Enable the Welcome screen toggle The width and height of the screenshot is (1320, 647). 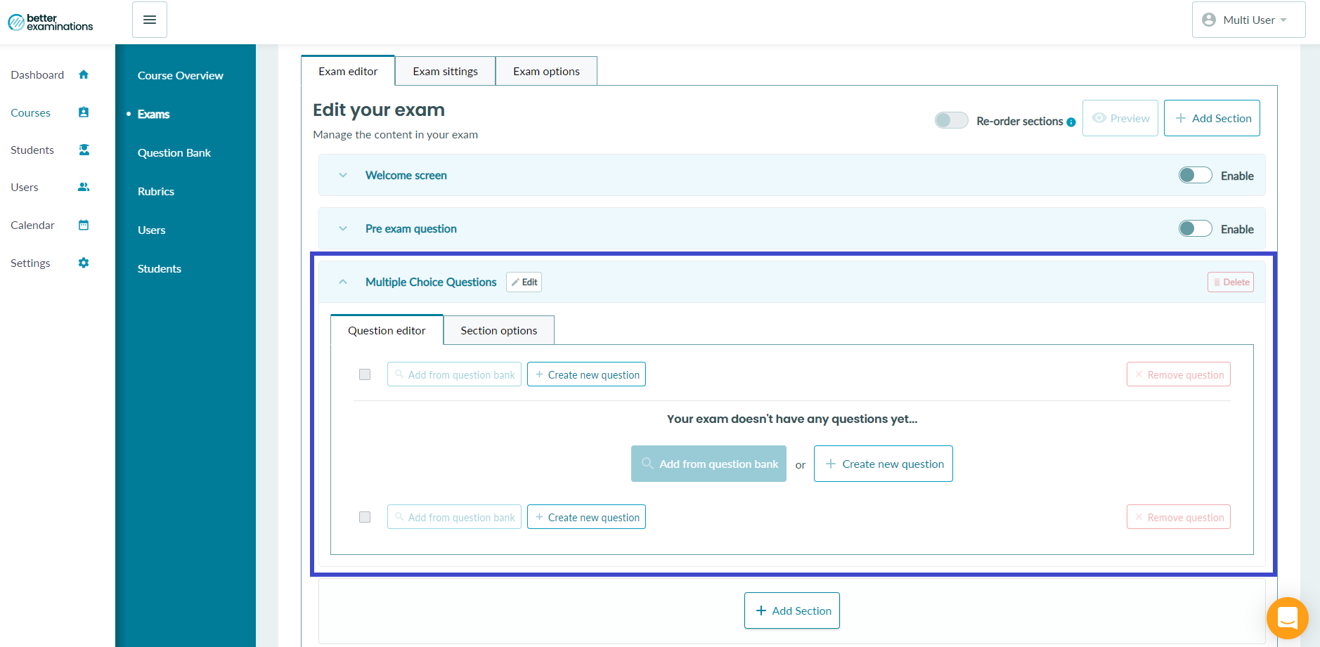click(x=1195, y=175)
